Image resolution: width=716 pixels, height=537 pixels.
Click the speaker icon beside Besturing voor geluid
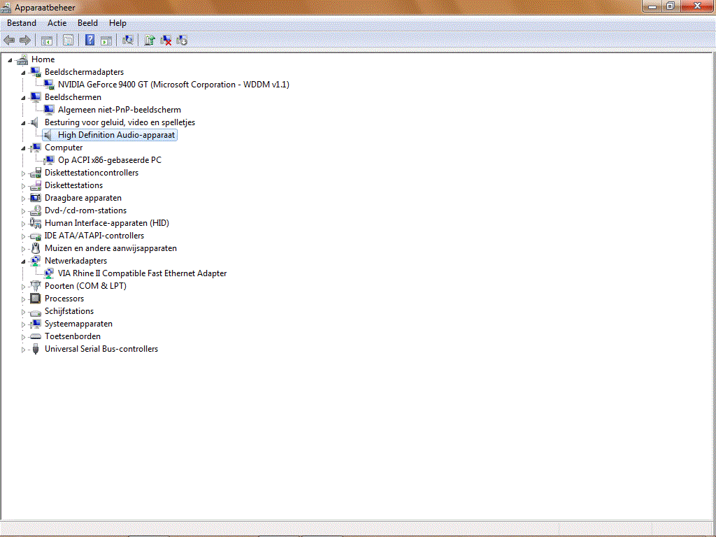point(35,122)
